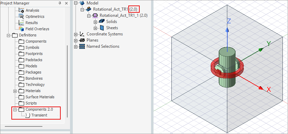The height and width of the screenshot is (134, 288).
Task: Click the Components 2.0 folder icon
Action: point(21,110)
